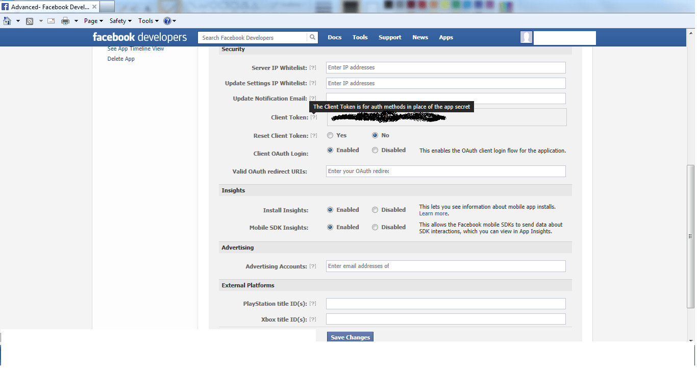Click the [?] beside Update Notification Email
Viewport: 697px width, 392px height.
313,98
